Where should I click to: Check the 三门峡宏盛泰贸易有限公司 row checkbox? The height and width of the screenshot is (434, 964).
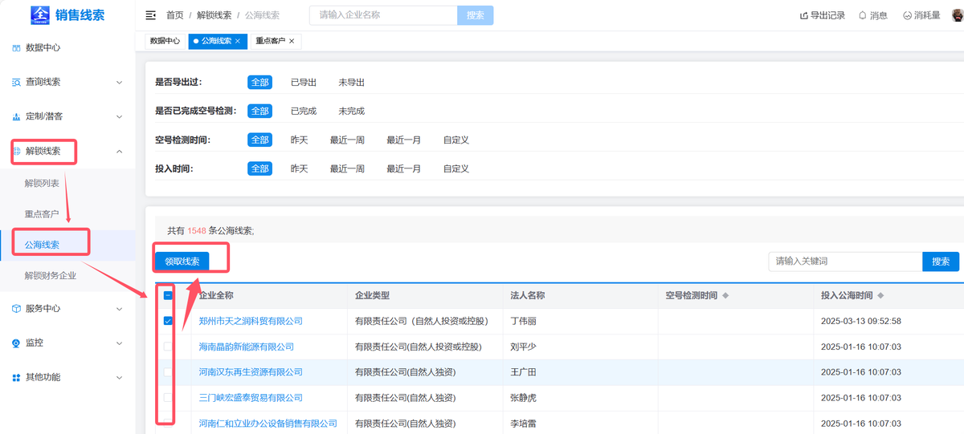[168, 398]
